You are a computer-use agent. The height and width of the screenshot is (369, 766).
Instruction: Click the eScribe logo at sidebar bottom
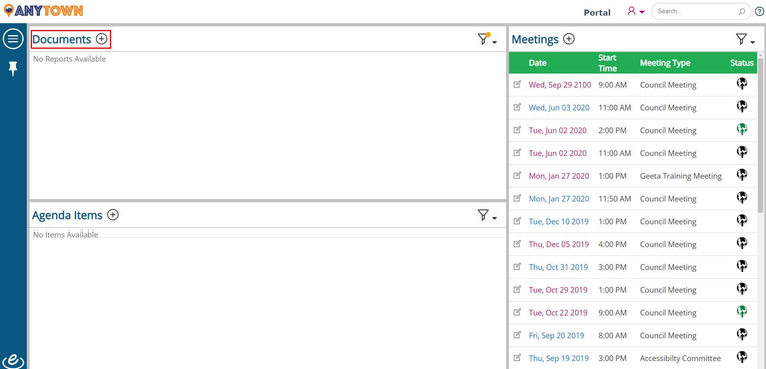coord(13,361)
